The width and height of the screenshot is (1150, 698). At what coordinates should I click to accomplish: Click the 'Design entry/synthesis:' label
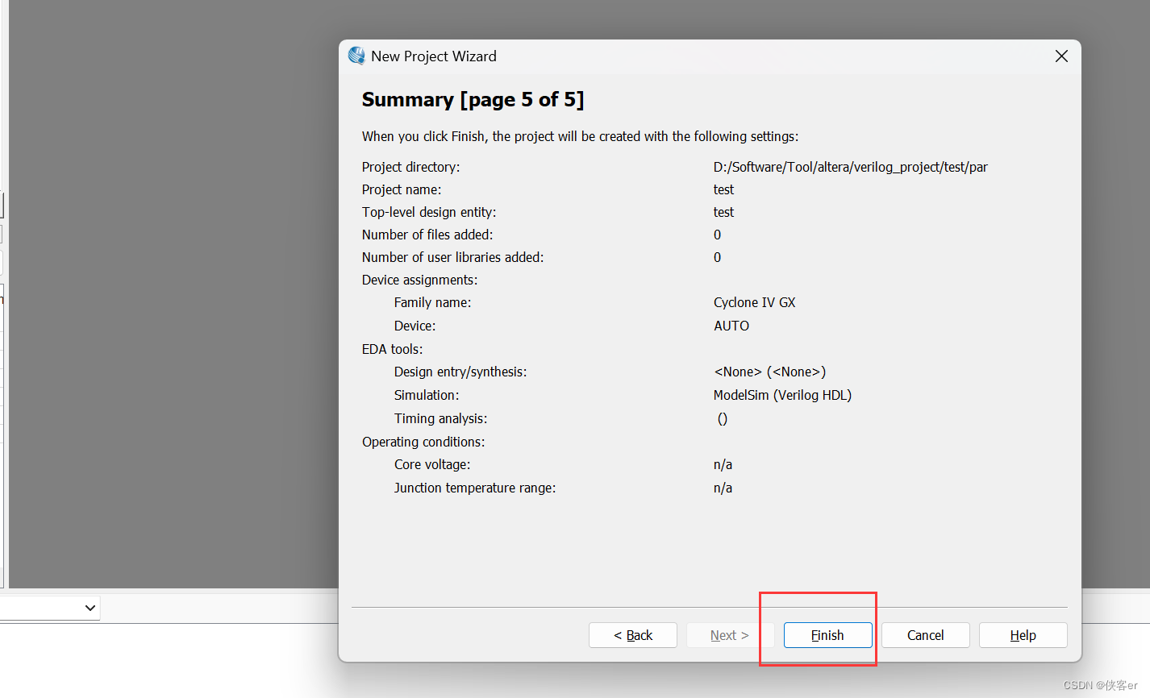pyautogui.click(x=460, y=372)
